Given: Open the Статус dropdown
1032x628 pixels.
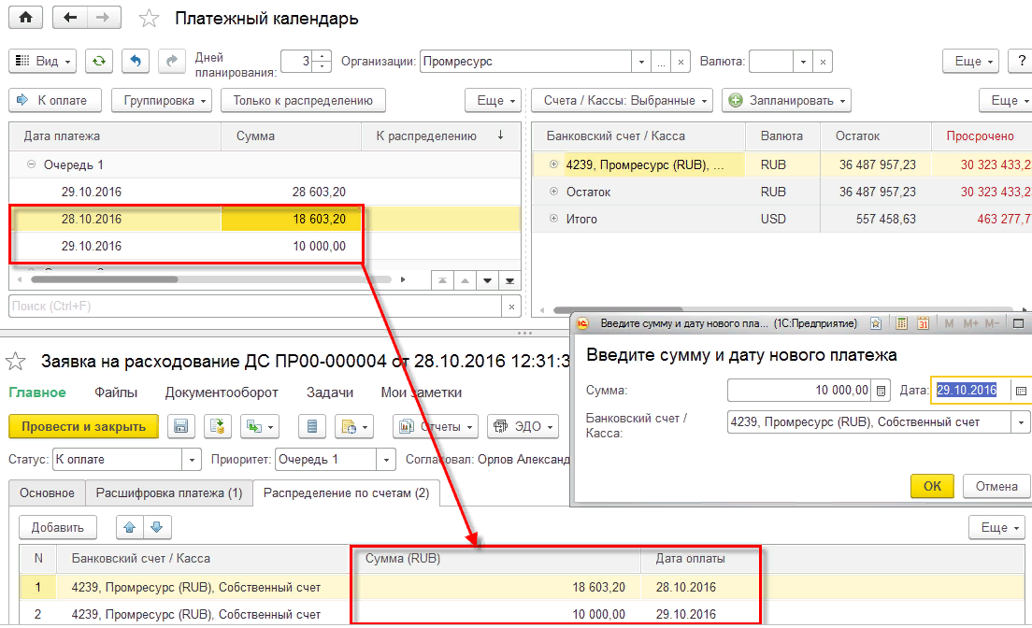Looking at the screenshot, I should point(192,460).
